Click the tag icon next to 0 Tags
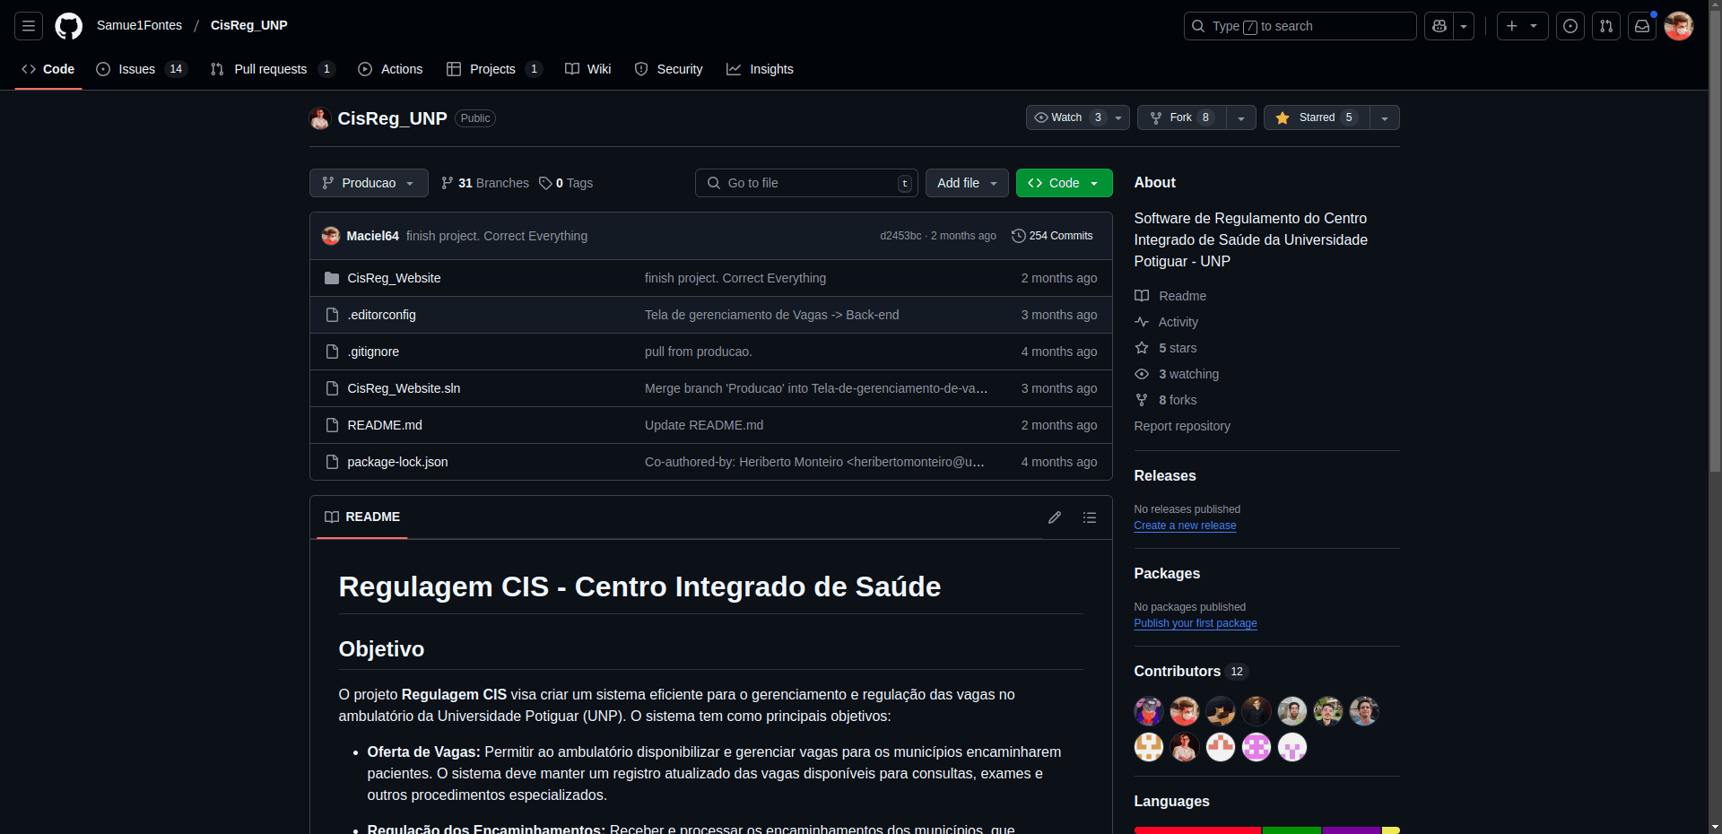The width and height of the screenshot is (1722, 834). click(x=545, y=183)
